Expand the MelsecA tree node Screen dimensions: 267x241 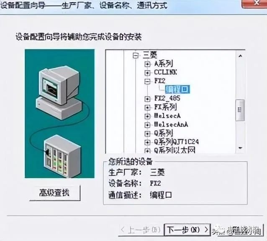[x=147, y=116]
